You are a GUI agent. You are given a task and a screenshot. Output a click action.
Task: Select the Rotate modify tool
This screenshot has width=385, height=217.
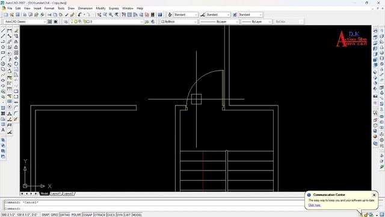16,64
